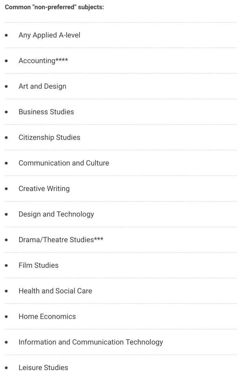Click the bullet next to 'Creative Writing'
The image size is (237, 372).
(6, 189)
